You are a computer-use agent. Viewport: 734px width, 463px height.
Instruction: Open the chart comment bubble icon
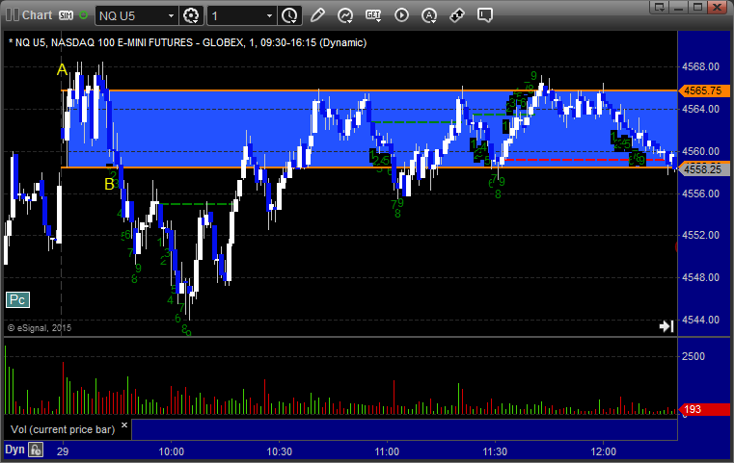click(484, 15)
